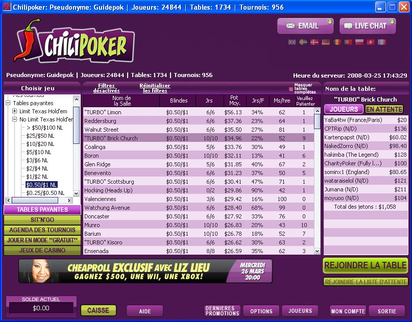Select the $10/$20 NL tree item
412x322 pixels.
click(x=40, y=144)
